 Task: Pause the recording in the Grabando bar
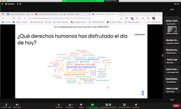[x=18, y=4]
